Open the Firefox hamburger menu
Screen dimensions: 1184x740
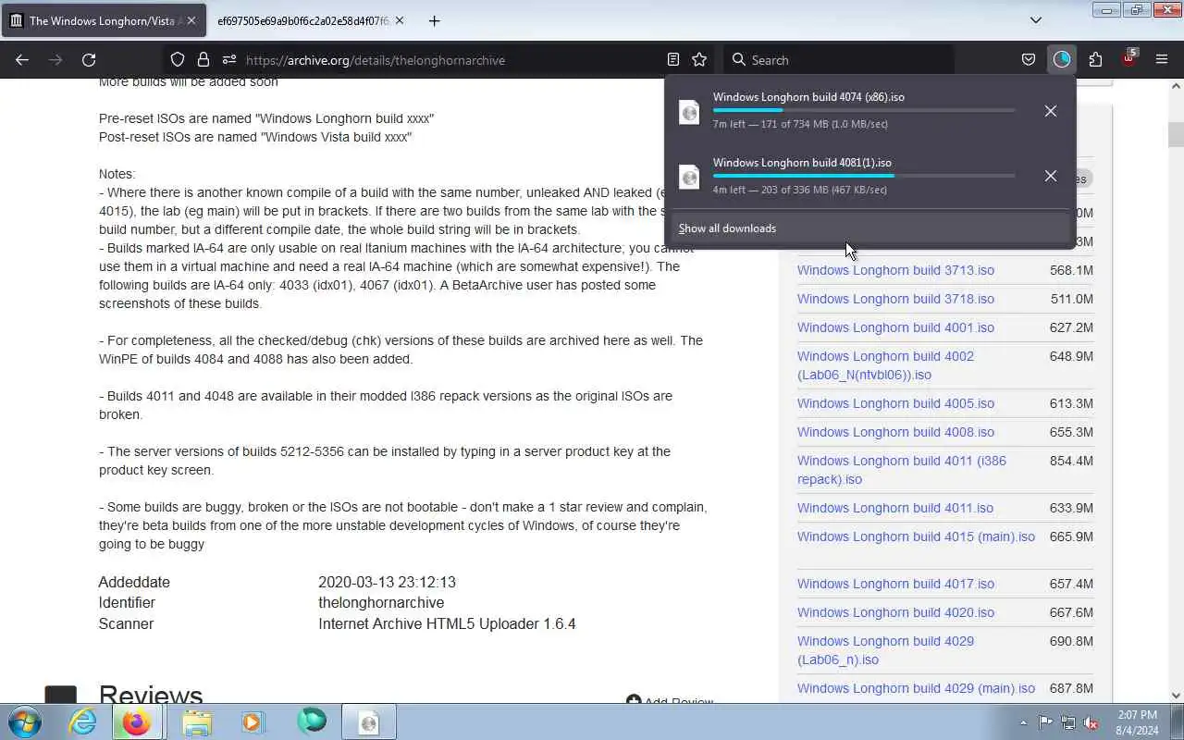click(x=1162, y=59)
